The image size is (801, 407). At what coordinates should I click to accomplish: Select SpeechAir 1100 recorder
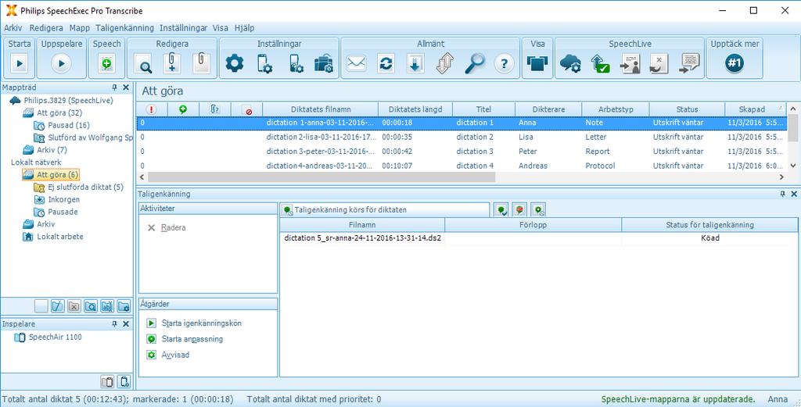(48, 337)
